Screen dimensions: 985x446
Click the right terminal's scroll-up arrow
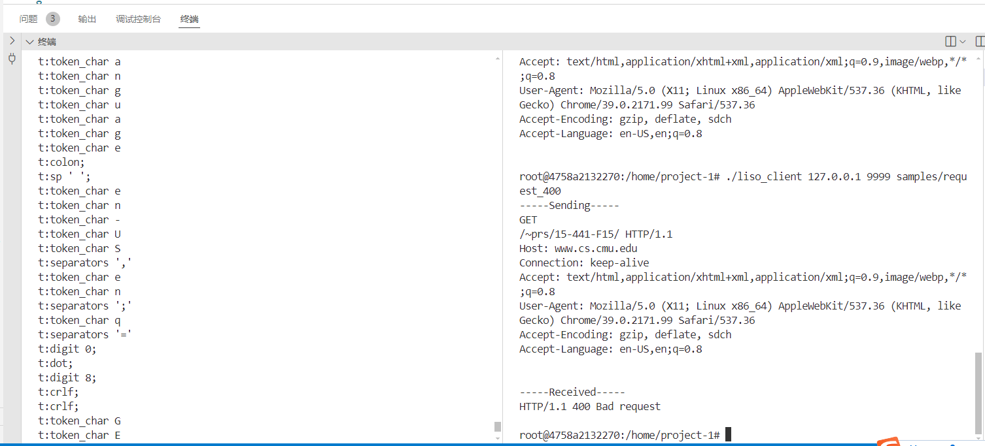click(x=978, y=59)
